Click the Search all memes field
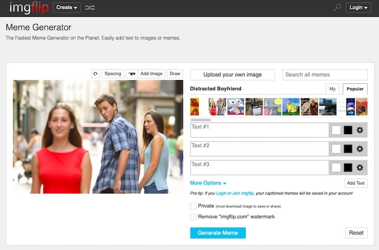Viewport: 379px width, 250px height. pos(324,75)
